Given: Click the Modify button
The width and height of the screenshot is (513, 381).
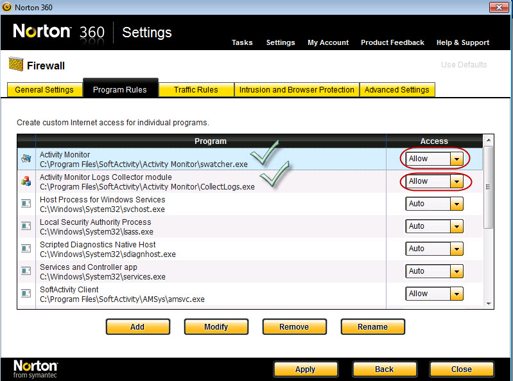Looking at the screenshot, I should (x=216, y=326).
